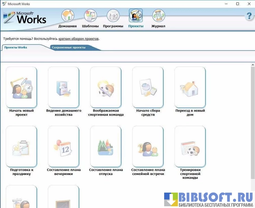Open the Домашняя home icon
The image size is (255, 208).
coord(68,16)
